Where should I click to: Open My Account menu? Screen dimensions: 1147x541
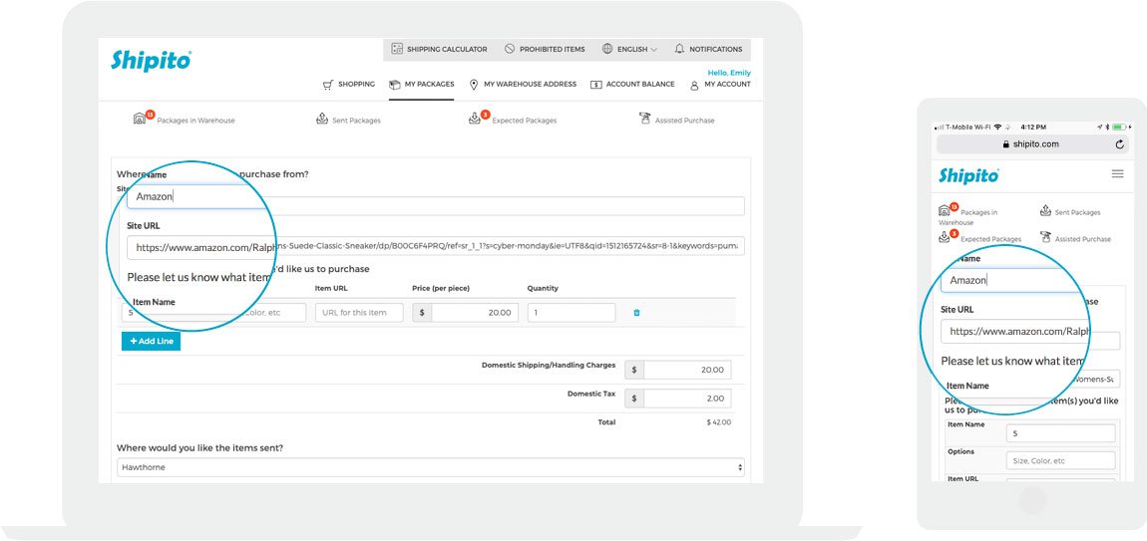(720, 85)
